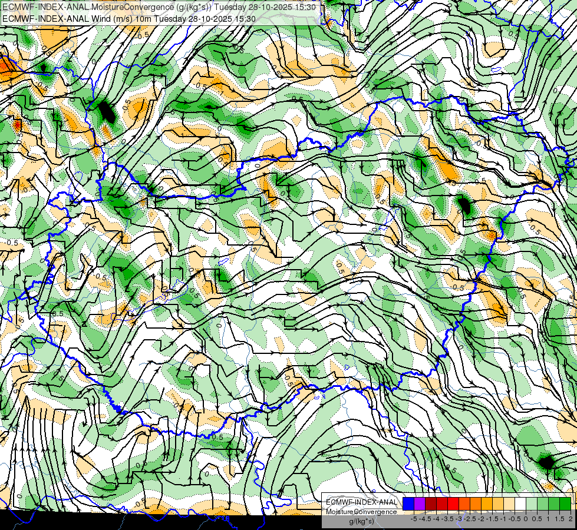Click the red-orange swatch right of -3
This screenshot has width=577, height=530.
pos(464,503)
